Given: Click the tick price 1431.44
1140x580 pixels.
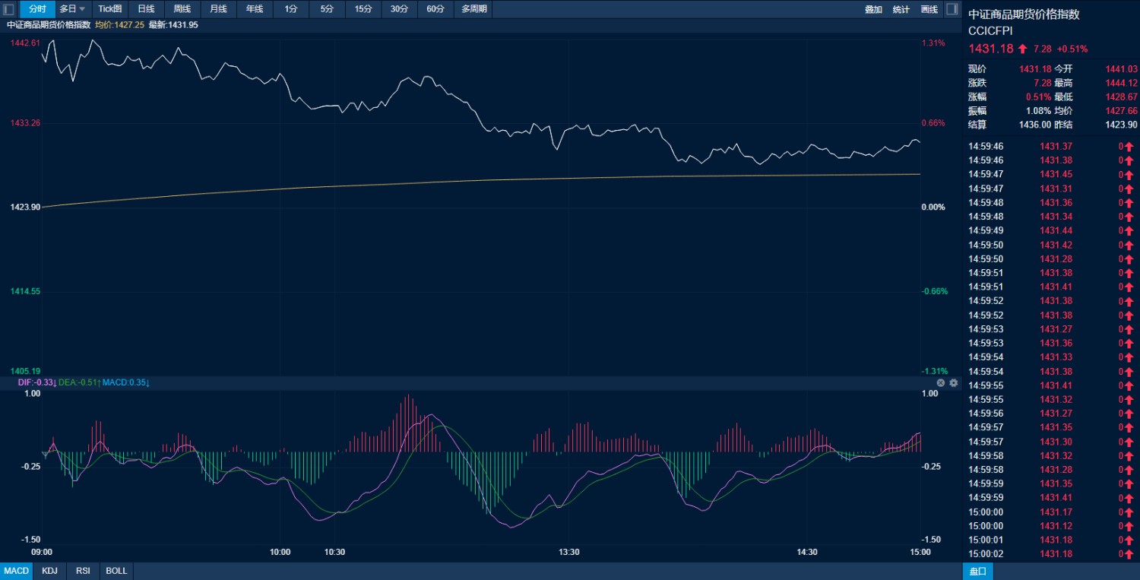Looking at the screenshot, I should pos(1056,230).
